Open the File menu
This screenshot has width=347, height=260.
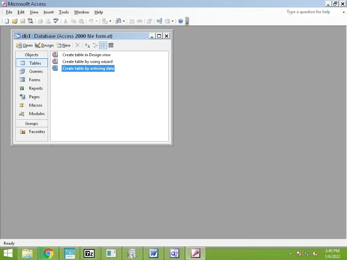click(x=9, y=12)
